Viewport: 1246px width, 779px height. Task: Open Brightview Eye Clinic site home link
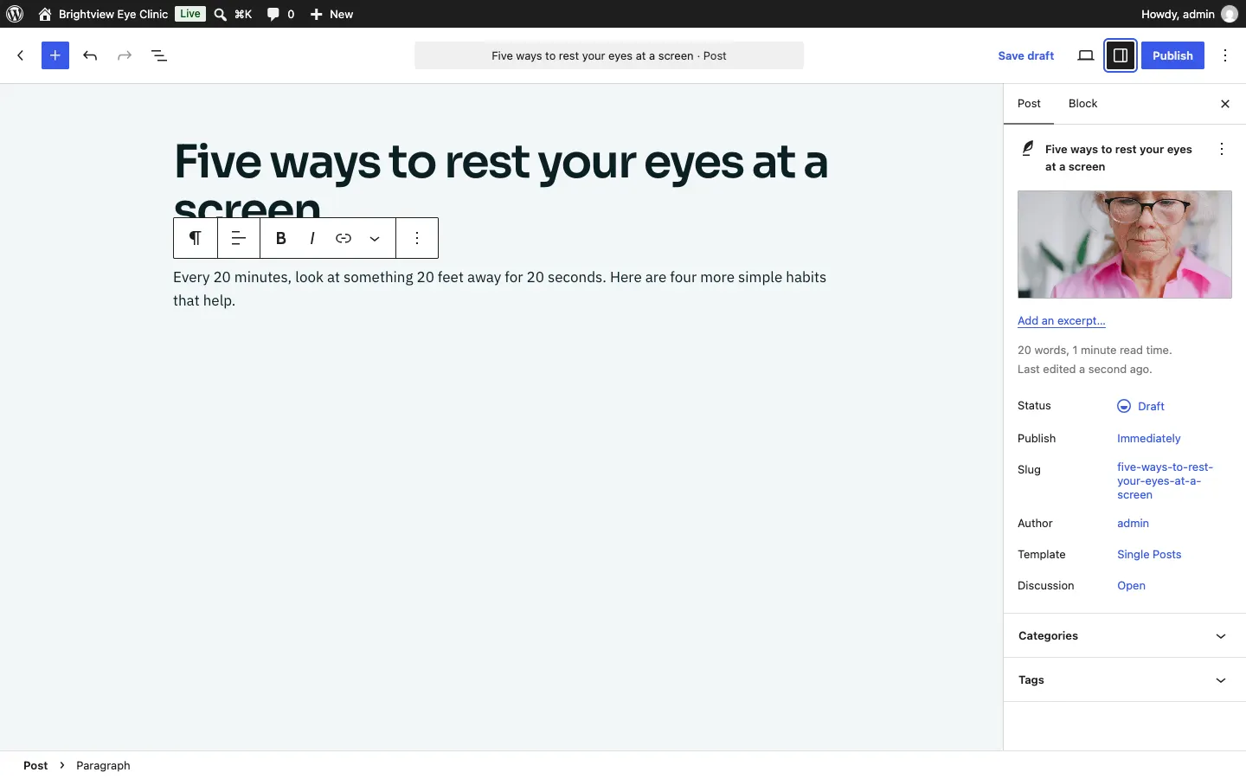coord(103,14)
